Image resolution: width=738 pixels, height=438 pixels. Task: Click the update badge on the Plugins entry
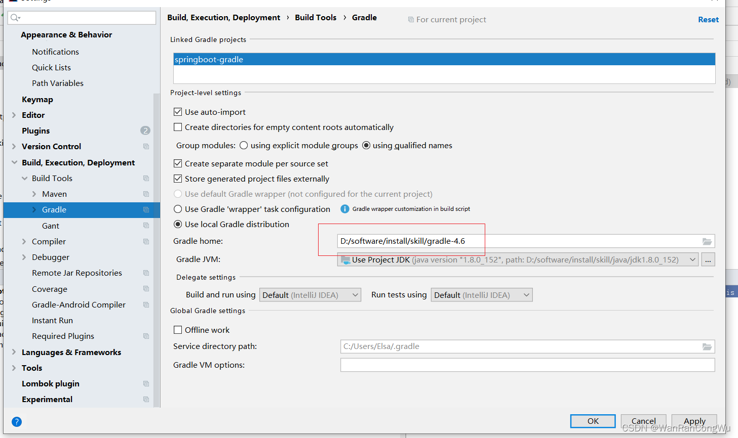click(x=145, y=130)
